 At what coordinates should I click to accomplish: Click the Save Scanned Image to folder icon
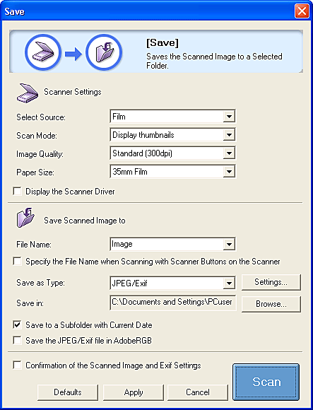click(25, 218)
